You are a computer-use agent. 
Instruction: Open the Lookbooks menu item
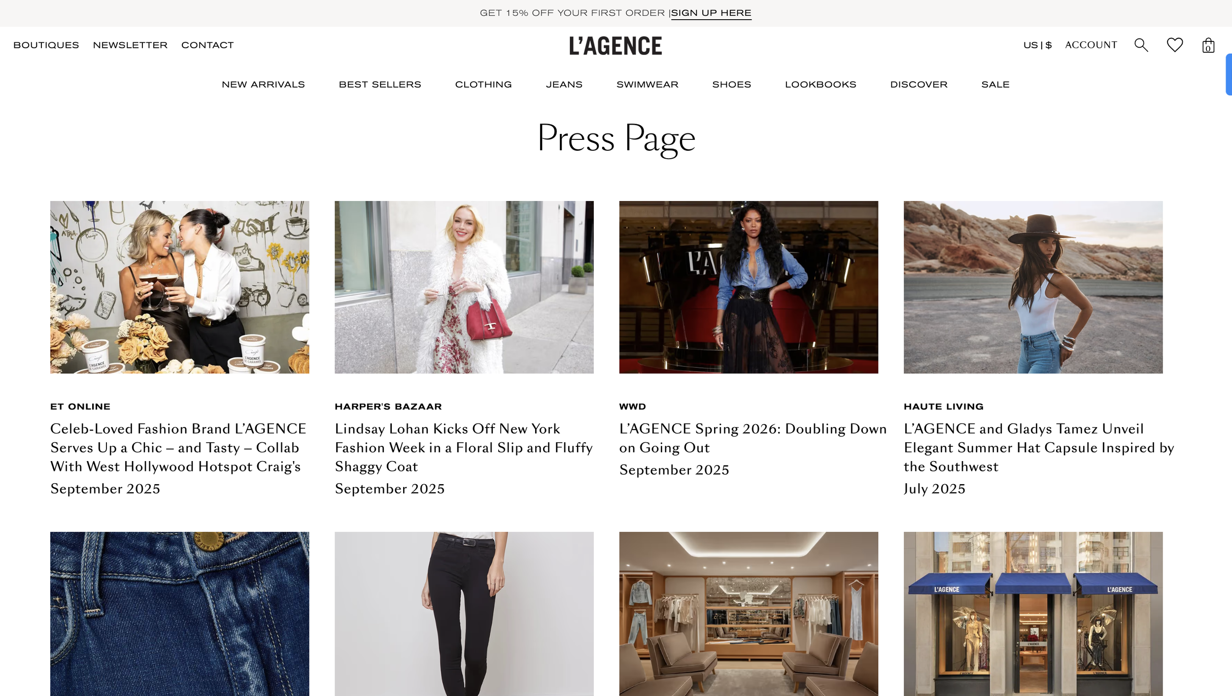point(821,84)
